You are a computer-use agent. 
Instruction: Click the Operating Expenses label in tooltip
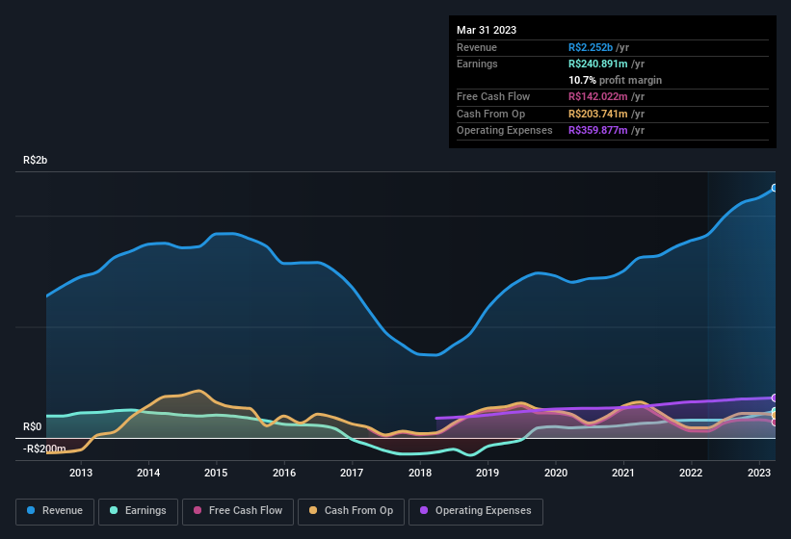click(505, 131)
